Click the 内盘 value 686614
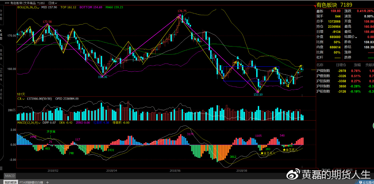This screenshot has width=374, height=184. [335, 47]
